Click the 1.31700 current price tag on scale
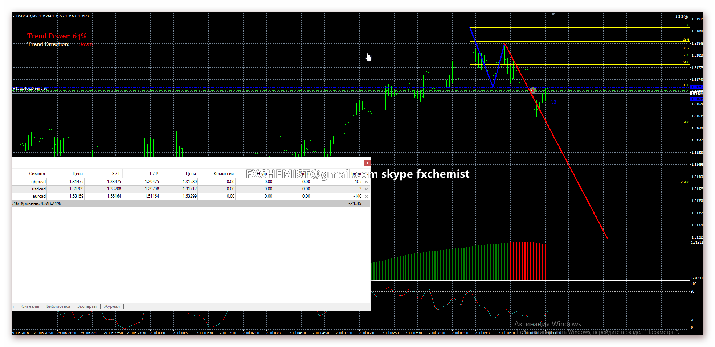 click(x=696, y=94)
